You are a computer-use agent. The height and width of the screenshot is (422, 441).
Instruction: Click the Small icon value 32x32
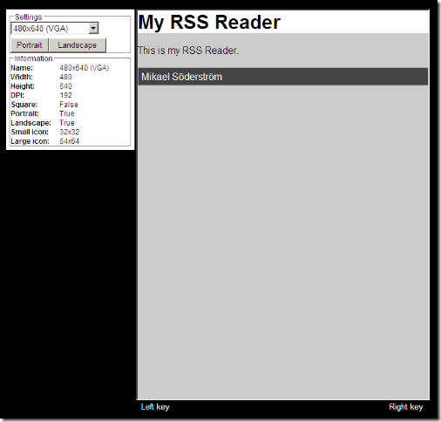70,132
